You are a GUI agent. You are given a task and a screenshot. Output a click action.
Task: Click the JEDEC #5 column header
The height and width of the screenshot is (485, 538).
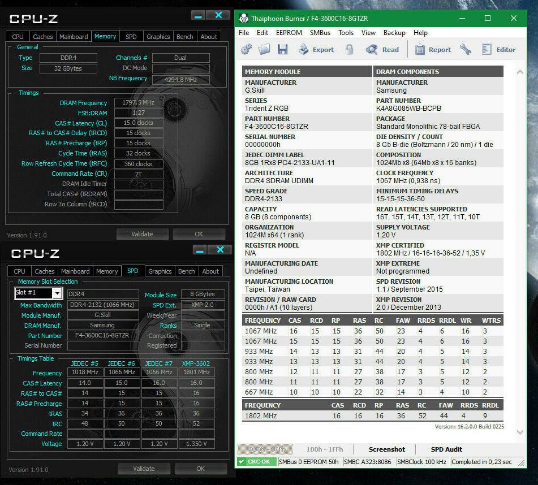tap(85, 363)
